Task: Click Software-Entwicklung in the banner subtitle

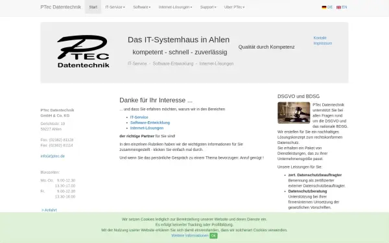Action: pos(173,64)
